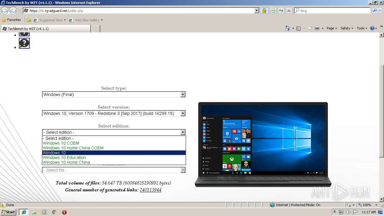This screenshot has height=216, width=384.
Task: Click the vertical scrollbar down arrow
Action: [382, 199]
